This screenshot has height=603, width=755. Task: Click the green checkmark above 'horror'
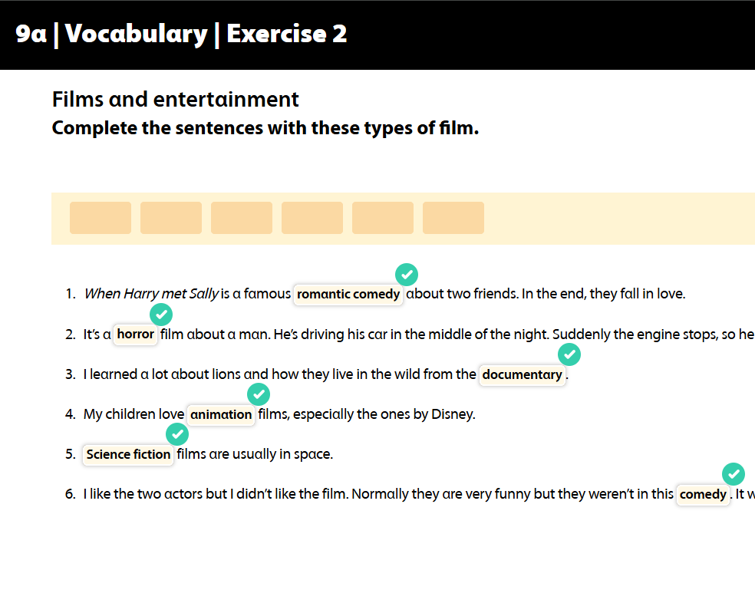[x=161, y=315]
